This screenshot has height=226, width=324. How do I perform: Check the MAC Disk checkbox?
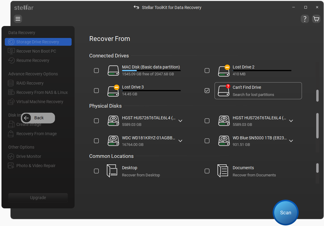click(96, 71)
